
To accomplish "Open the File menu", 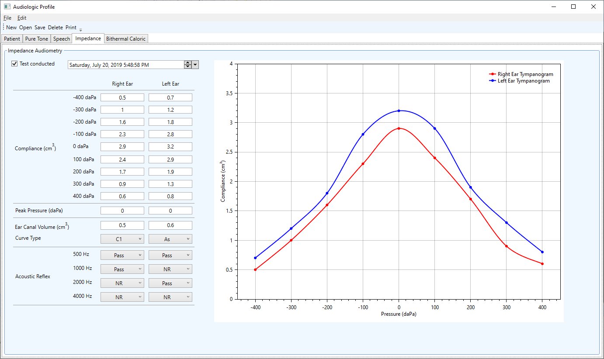I will click(7, 18).
